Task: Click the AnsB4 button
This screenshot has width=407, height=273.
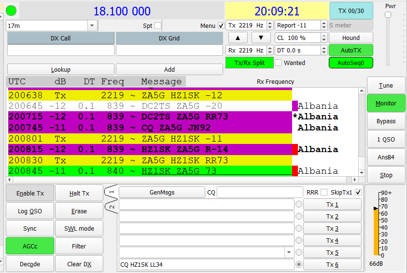Action: coord(386,157)
